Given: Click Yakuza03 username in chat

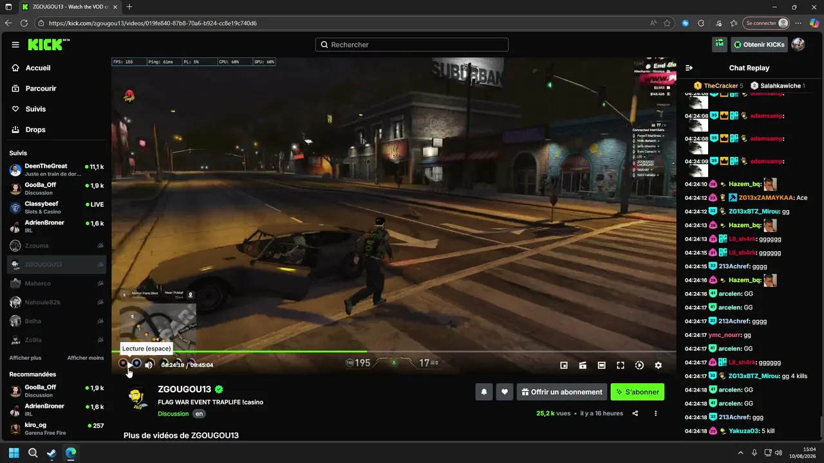Looking at the screenshot, I should pyautogui.click(x=744, y=431).
